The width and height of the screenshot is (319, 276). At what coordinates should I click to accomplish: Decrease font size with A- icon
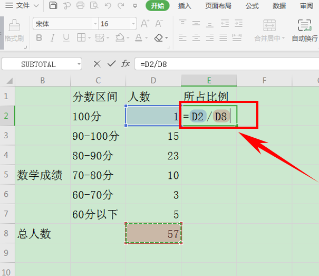point(159,24)
